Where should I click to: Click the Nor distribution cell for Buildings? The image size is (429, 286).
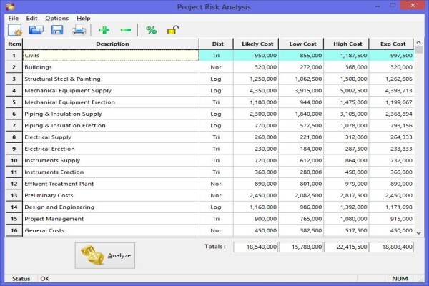216,67
